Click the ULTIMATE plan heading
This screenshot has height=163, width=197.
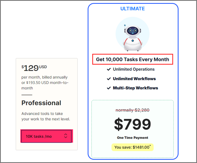(x=132, y=9)
